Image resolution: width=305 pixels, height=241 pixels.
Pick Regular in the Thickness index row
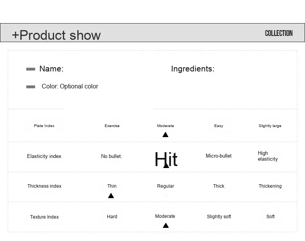click(166, 186)
